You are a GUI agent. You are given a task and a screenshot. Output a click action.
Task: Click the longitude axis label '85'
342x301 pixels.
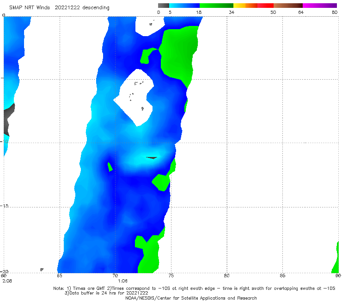click(x=282, y=276)
